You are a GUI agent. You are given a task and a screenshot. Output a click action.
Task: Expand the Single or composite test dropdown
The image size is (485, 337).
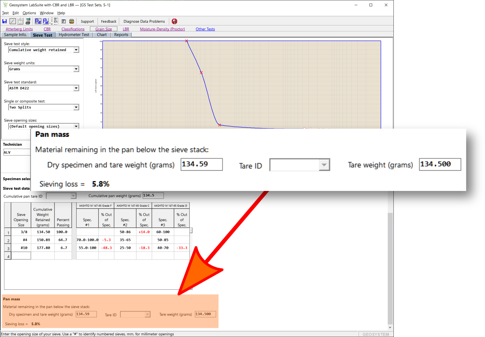[76, 107]
